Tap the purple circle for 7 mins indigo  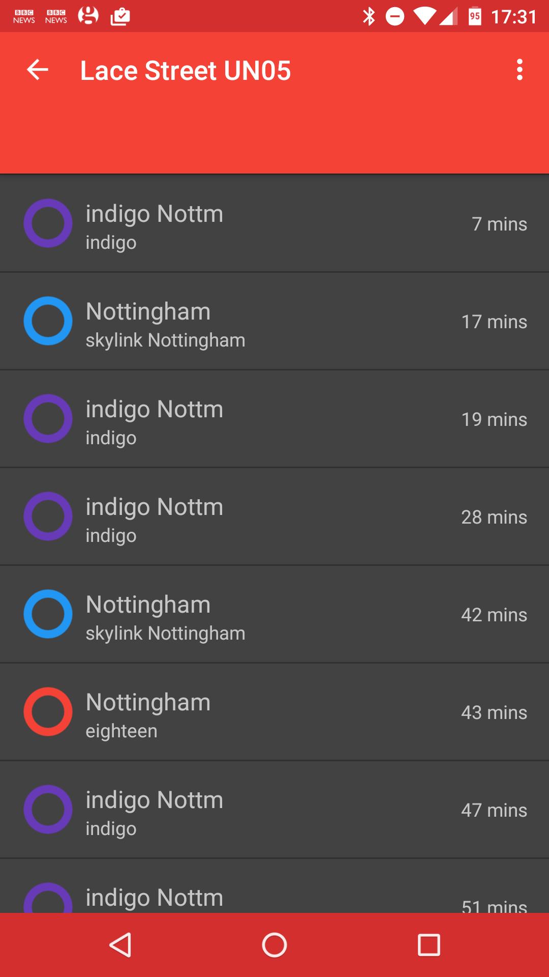[48, 223]
